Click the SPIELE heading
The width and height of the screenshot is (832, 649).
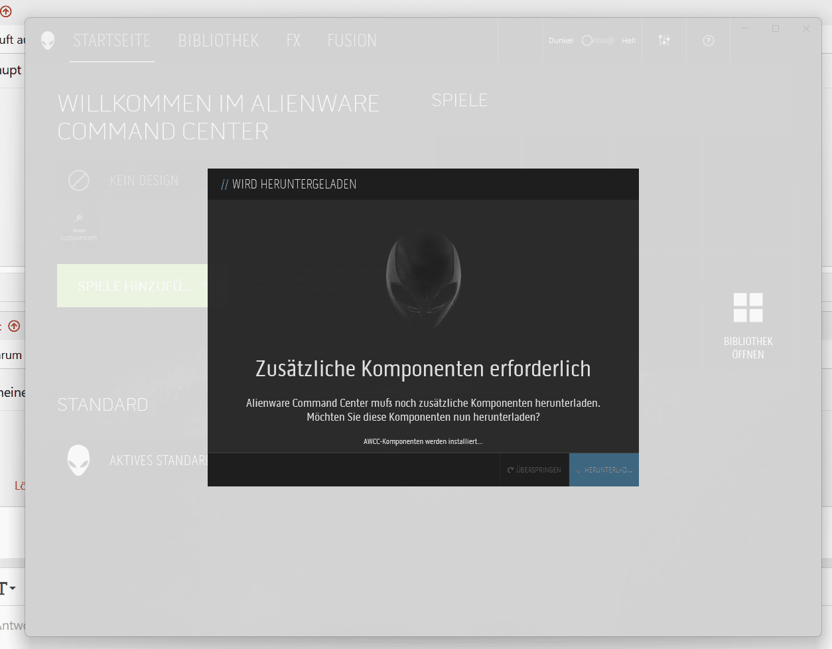coord(460,100)
